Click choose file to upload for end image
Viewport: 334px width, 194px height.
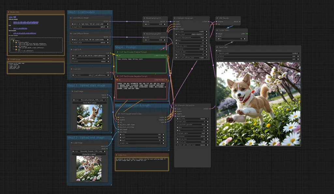click(89, 154)
